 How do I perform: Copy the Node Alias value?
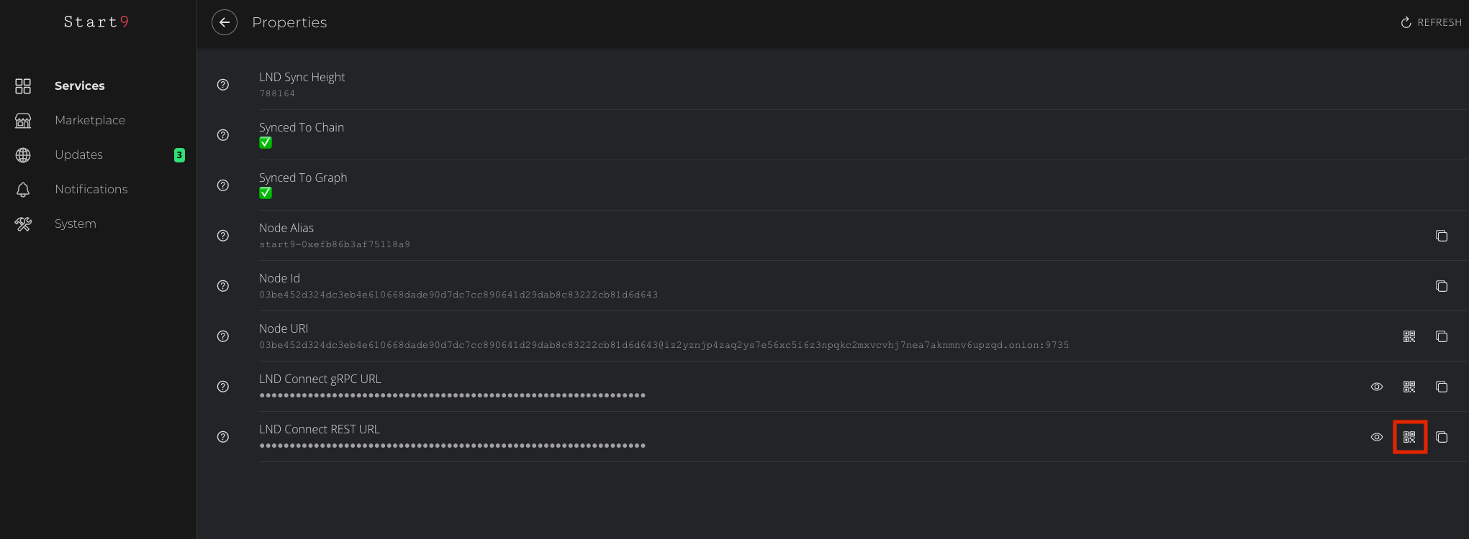(x=1442, y=236)
